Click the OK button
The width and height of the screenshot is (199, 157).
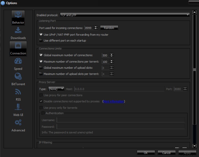point(146,153)
